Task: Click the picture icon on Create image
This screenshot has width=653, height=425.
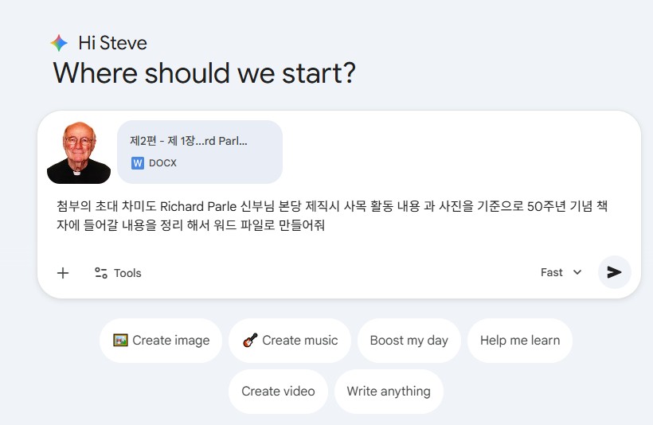Action: click(x=121, y=341)
